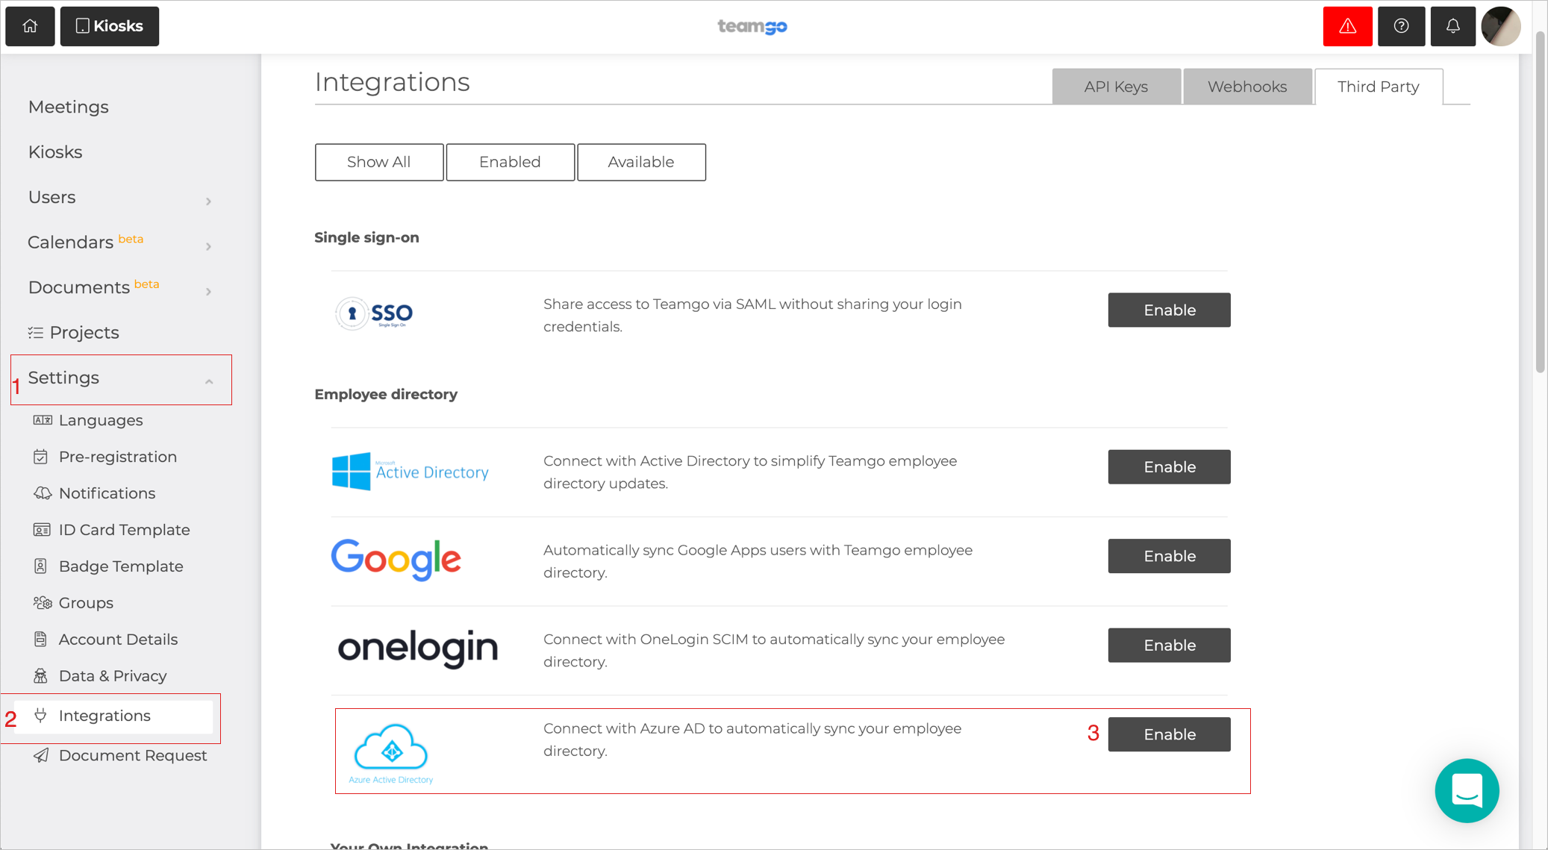The image size is (1548, 850).
Task: Enable the Azure Active Directory integration
Action: [1169, 734]
